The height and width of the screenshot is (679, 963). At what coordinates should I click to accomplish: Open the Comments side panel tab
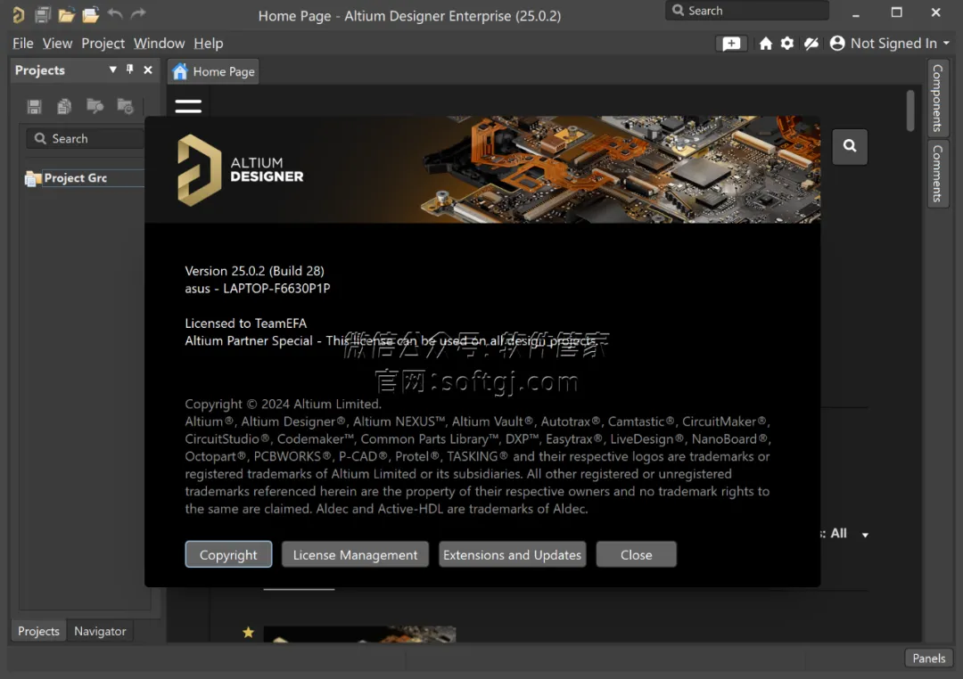[x=937, y=174]
